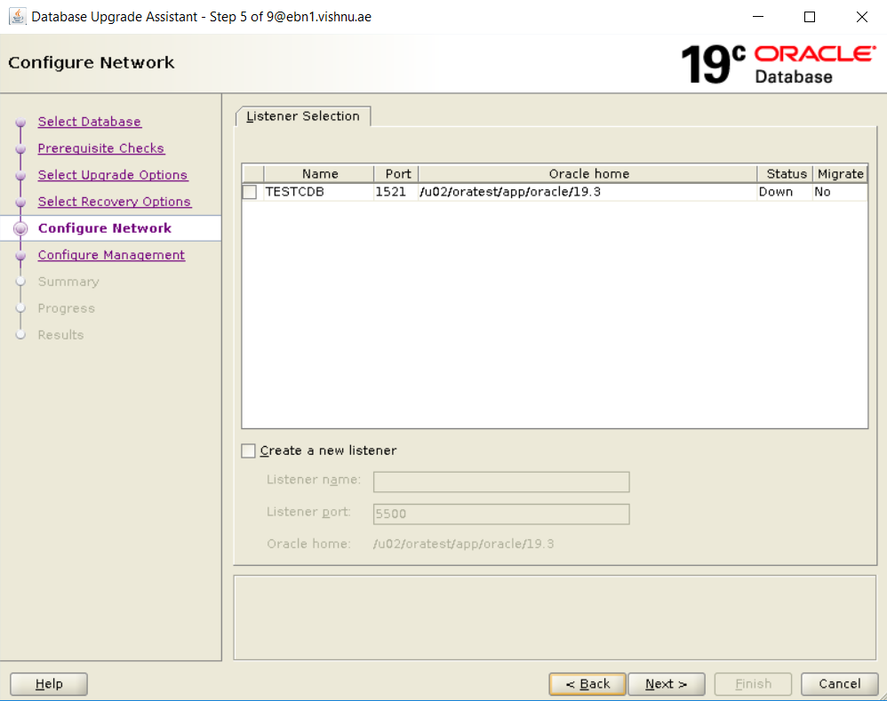The width and height of the screenshot is (887, 701).
Task: Go to Select Upgrade Options step
Action: pyautogui.click(x=113, y=175)
